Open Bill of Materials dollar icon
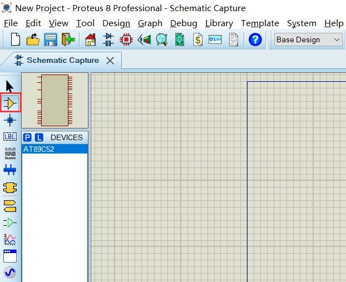 (197, 39)
